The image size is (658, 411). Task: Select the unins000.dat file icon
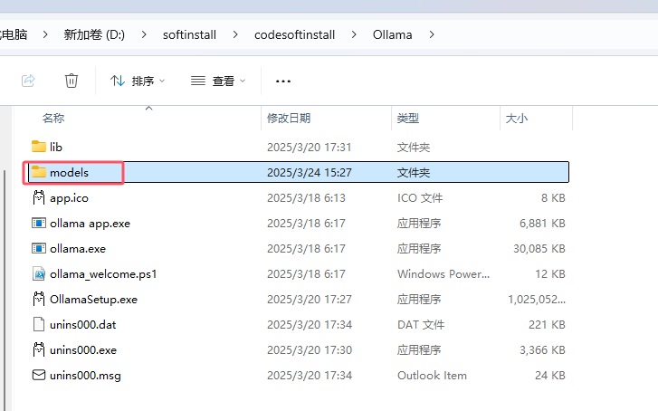pos(39,324)
